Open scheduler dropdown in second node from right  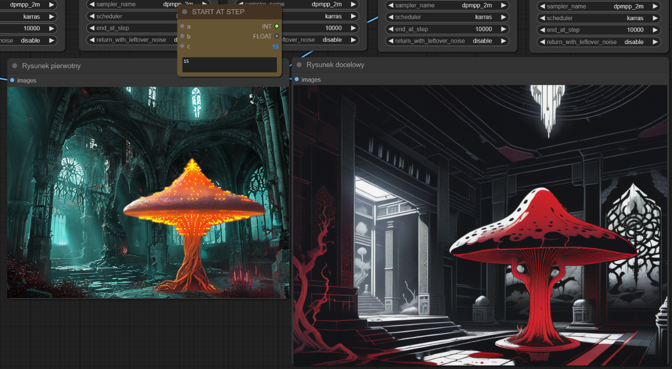pyautogui.click(x=447, y=17)
